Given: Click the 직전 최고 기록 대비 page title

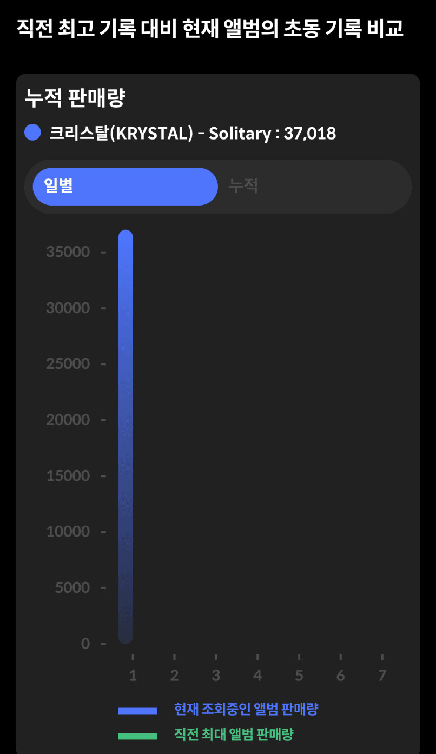Looking at the screenshot, I should click(x=210, y=29).
